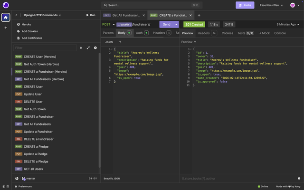Screen dimensions: 304x190
Task: Click the Add Certificates file icon
Action: (19, 38)
